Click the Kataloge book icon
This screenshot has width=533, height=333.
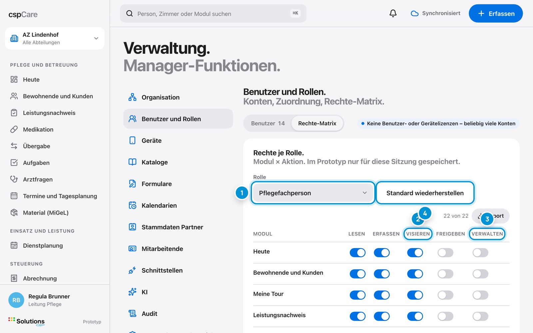pyautogui.click(x=132, y=162)
